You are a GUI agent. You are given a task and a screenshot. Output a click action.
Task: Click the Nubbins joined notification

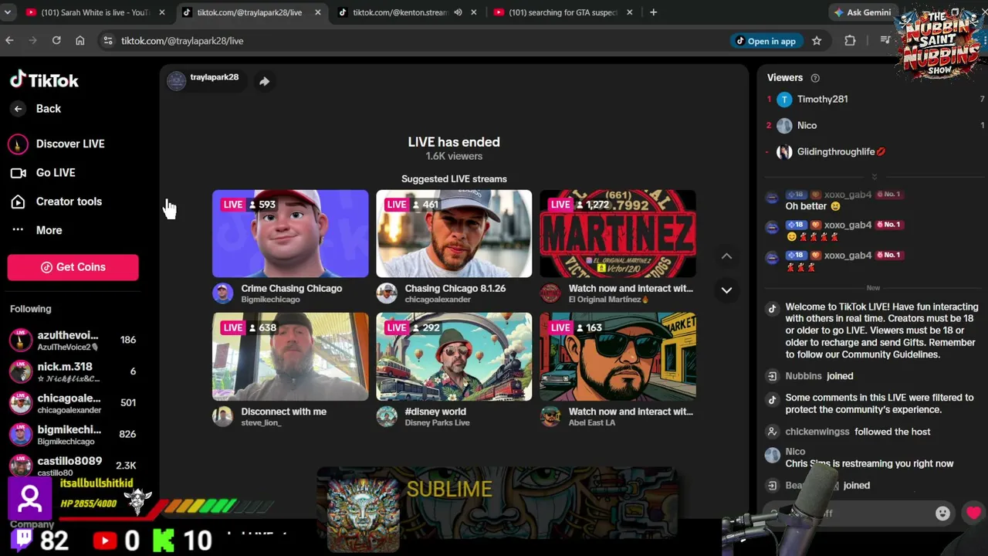coord(819,376)
